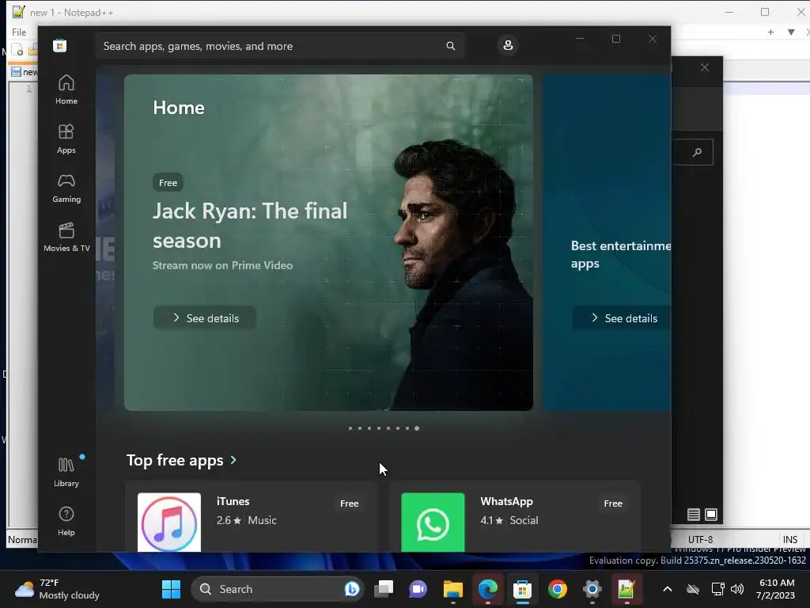Click the Notepad++ plus icon

click(x=770, y=32)
